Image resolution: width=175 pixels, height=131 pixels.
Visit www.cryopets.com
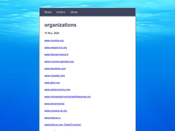click(54, 76)
